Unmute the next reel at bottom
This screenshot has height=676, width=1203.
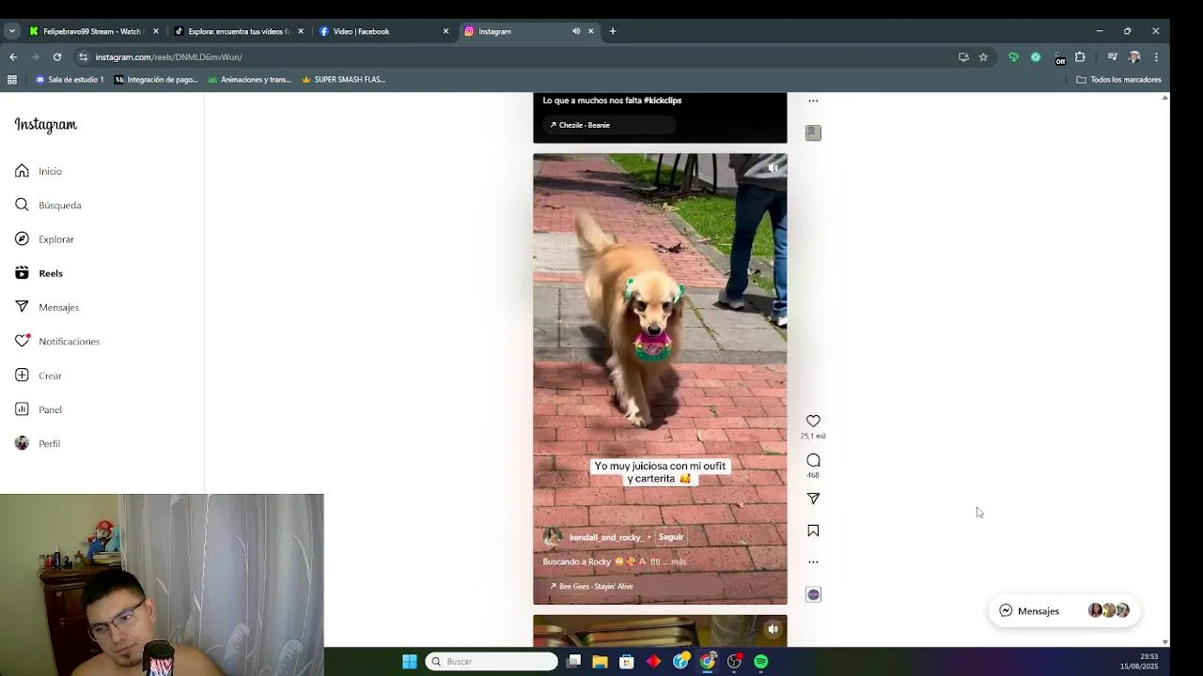773,629
